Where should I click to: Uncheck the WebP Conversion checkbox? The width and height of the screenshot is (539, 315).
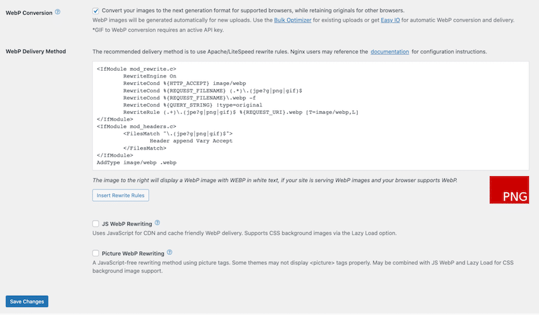coord(96,11)
